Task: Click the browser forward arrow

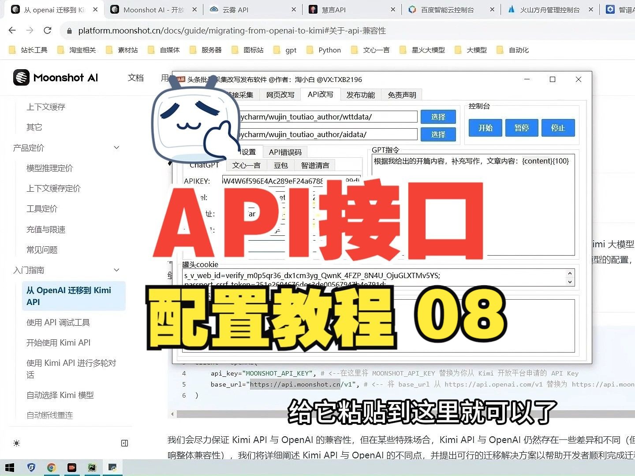Action: click(x=30, y=30)
